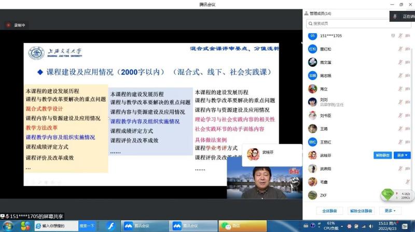The image size is (415, 232).
Task: Toggle the microphone icon for 高文蓬
Action: 400,62
